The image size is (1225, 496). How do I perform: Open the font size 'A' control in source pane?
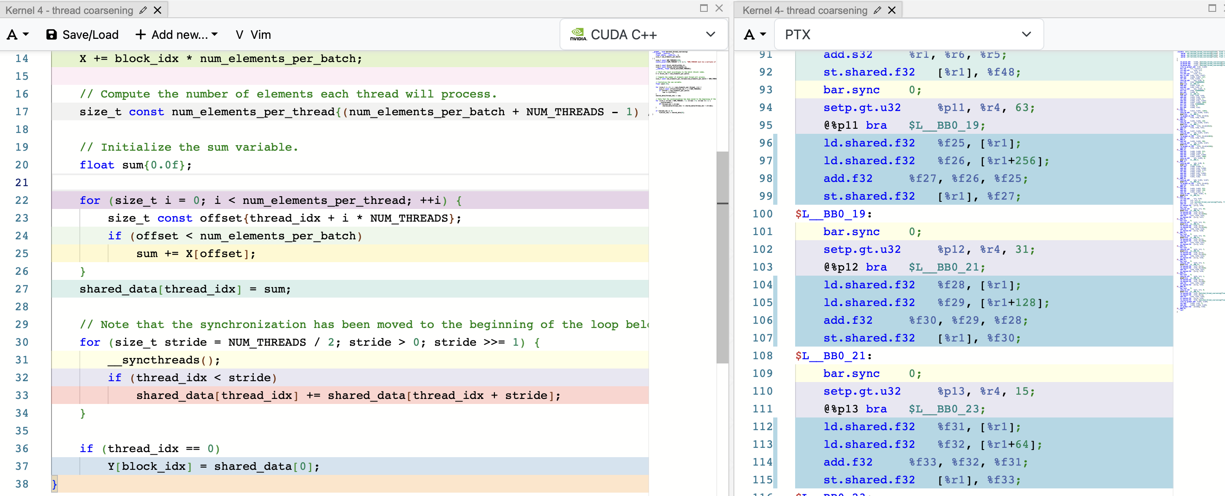click(11, 34)
